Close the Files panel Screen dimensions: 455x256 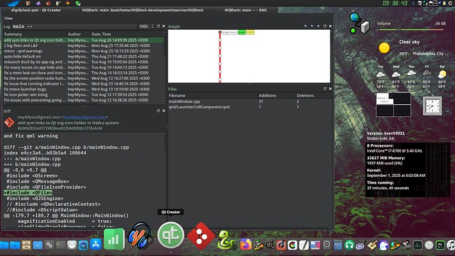pyautogui.click(x=330, y=88)
